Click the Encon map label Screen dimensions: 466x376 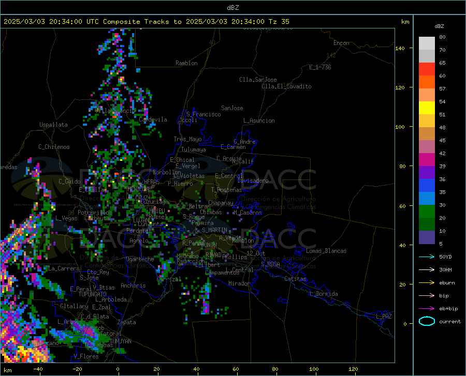tap(341, 43)
